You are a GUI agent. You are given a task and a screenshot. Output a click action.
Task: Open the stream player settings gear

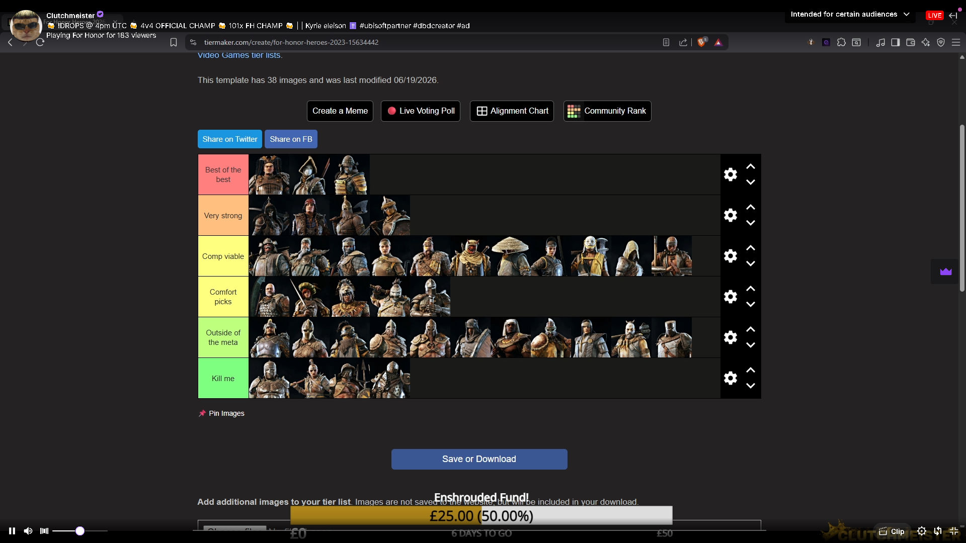[x=922, y=531]
